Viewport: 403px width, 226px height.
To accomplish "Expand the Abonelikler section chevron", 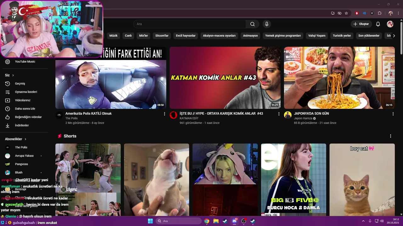I will 26,139.
